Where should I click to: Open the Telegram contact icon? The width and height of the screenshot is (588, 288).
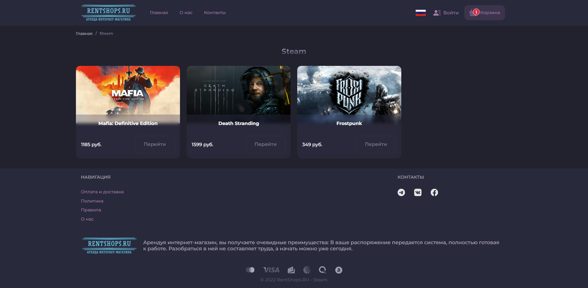point(401,192)
